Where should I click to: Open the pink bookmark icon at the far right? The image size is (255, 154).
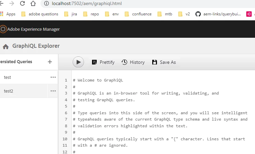pyautogui.click(x=249, y=14)
